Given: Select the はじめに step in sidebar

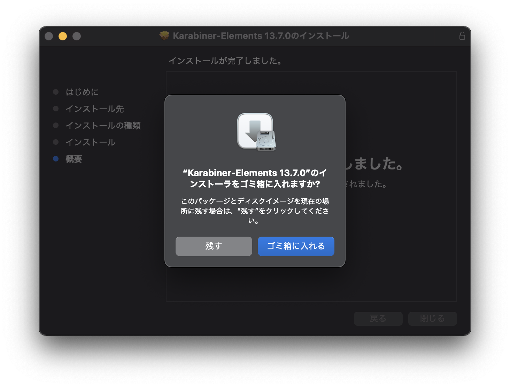Looking at the screenshot, I should (76, 92).
